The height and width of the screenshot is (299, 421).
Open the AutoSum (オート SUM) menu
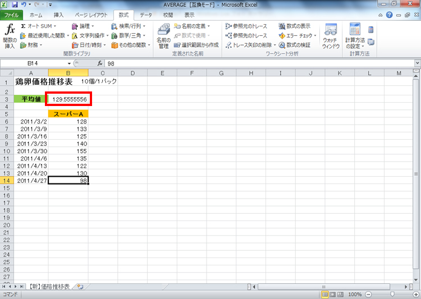38,26
